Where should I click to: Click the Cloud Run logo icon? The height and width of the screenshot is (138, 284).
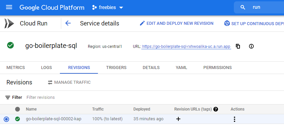(x=9, y=23)
